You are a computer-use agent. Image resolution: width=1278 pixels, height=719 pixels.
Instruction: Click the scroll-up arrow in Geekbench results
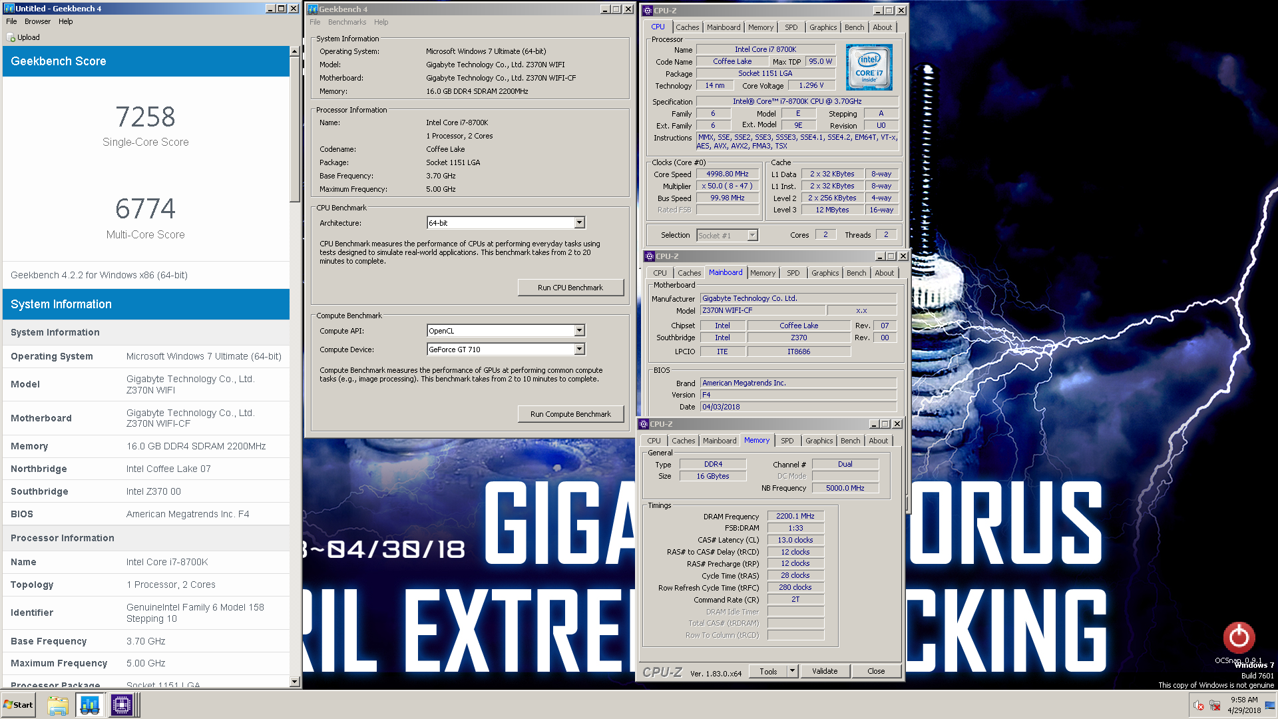[x=294, y=51]
